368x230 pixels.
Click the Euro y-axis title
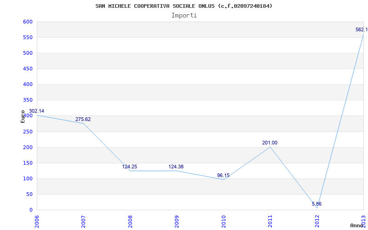click(x=23, y=116)
